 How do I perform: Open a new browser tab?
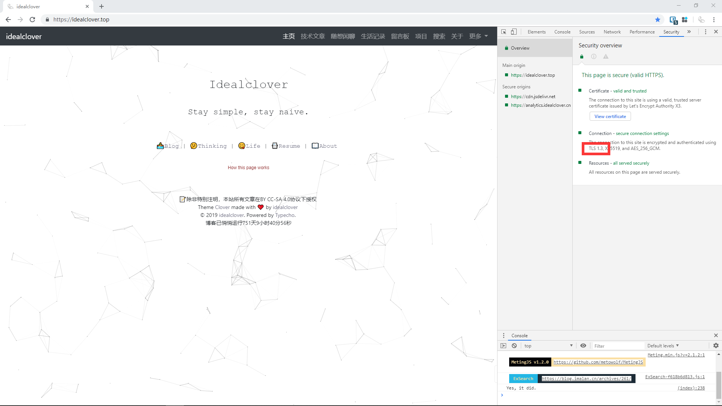pyautogui.click(x=102, y=6)
